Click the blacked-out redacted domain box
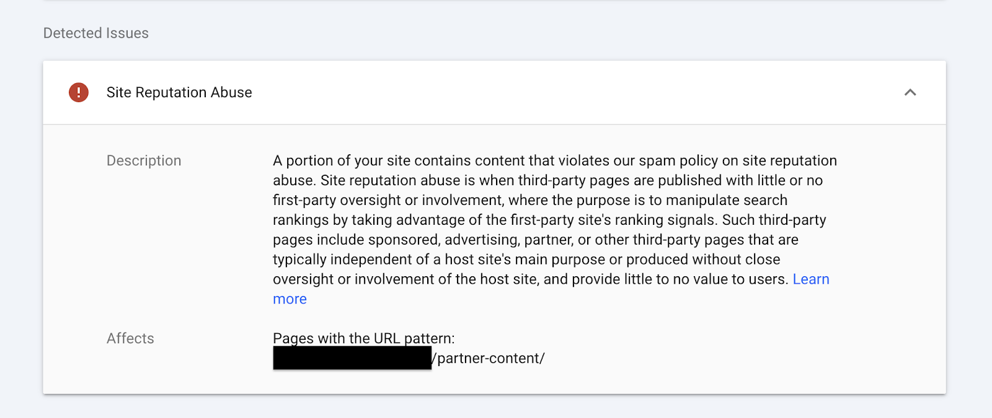992x418 pixels. coord(352,359)
